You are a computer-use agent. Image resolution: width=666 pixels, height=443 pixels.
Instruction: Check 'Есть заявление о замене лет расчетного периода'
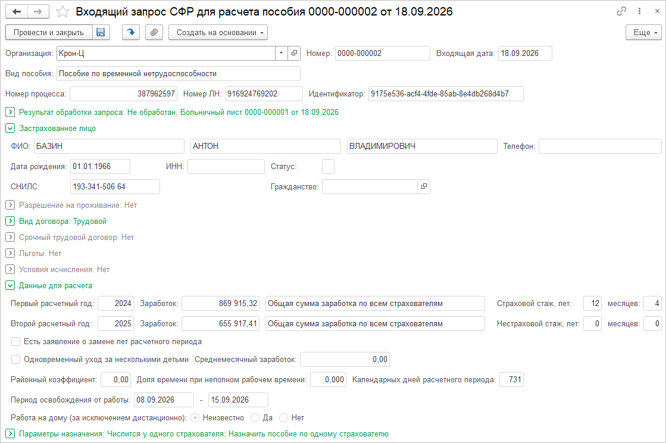click(15, 342)
